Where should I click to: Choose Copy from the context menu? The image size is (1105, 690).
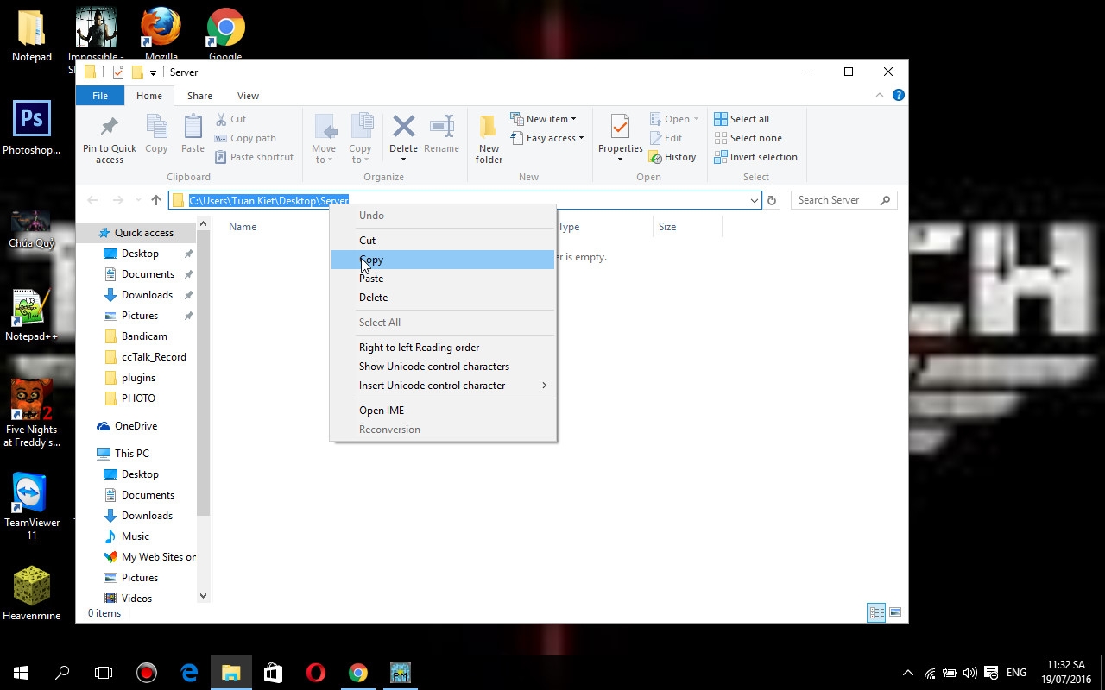(x=371, y=260)
